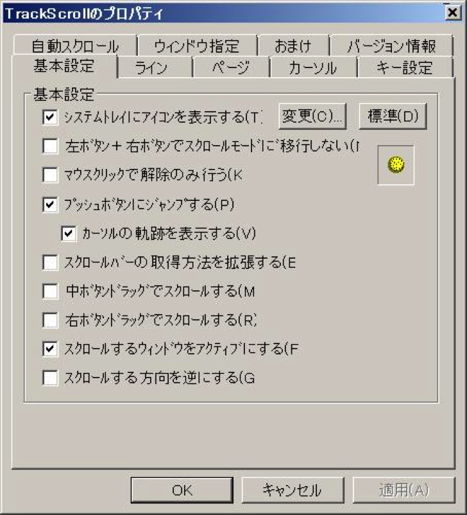This screenshot has height=515, width=467.
Task: Check マウスクリックで解除のみ行う checkbox
Action: [x=50, y=175]
